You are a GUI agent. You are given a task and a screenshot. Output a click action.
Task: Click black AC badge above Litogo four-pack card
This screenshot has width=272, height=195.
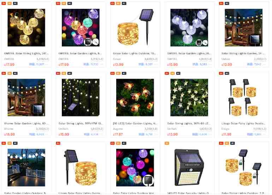coord(227,73)
